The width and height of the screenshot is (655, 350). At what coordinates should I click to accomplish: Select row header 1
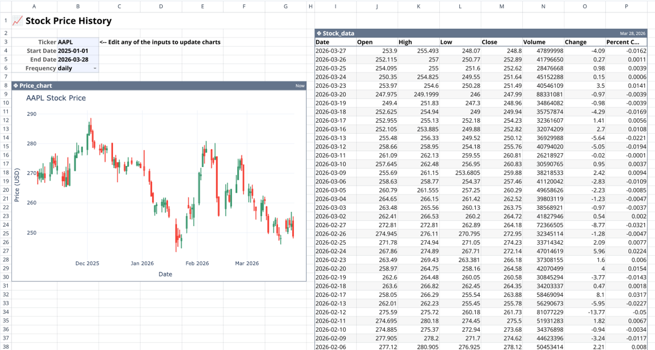click(x=6, y=21)
